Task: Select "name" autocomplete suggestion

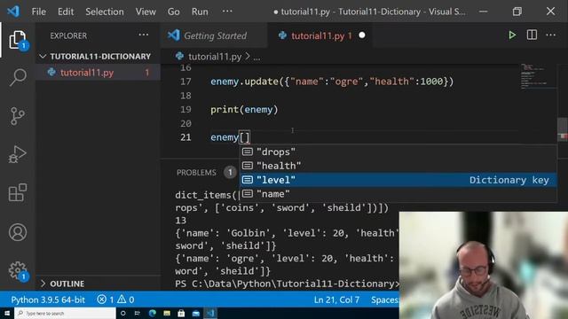Action: [x=398, y=194]
